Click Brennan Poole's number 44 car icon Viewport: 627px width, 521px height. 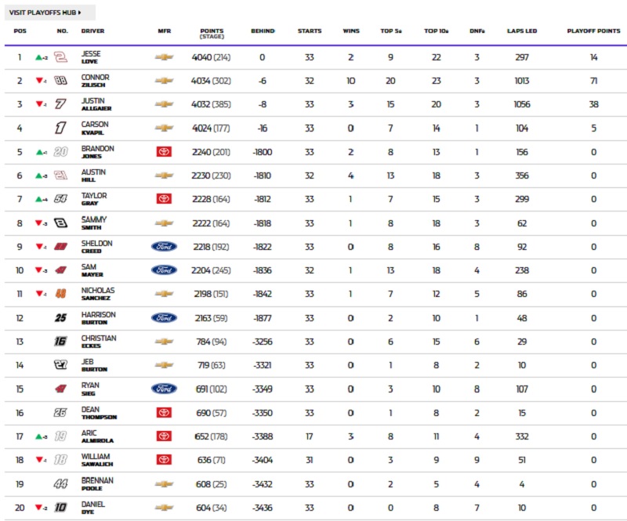[60, 484]
